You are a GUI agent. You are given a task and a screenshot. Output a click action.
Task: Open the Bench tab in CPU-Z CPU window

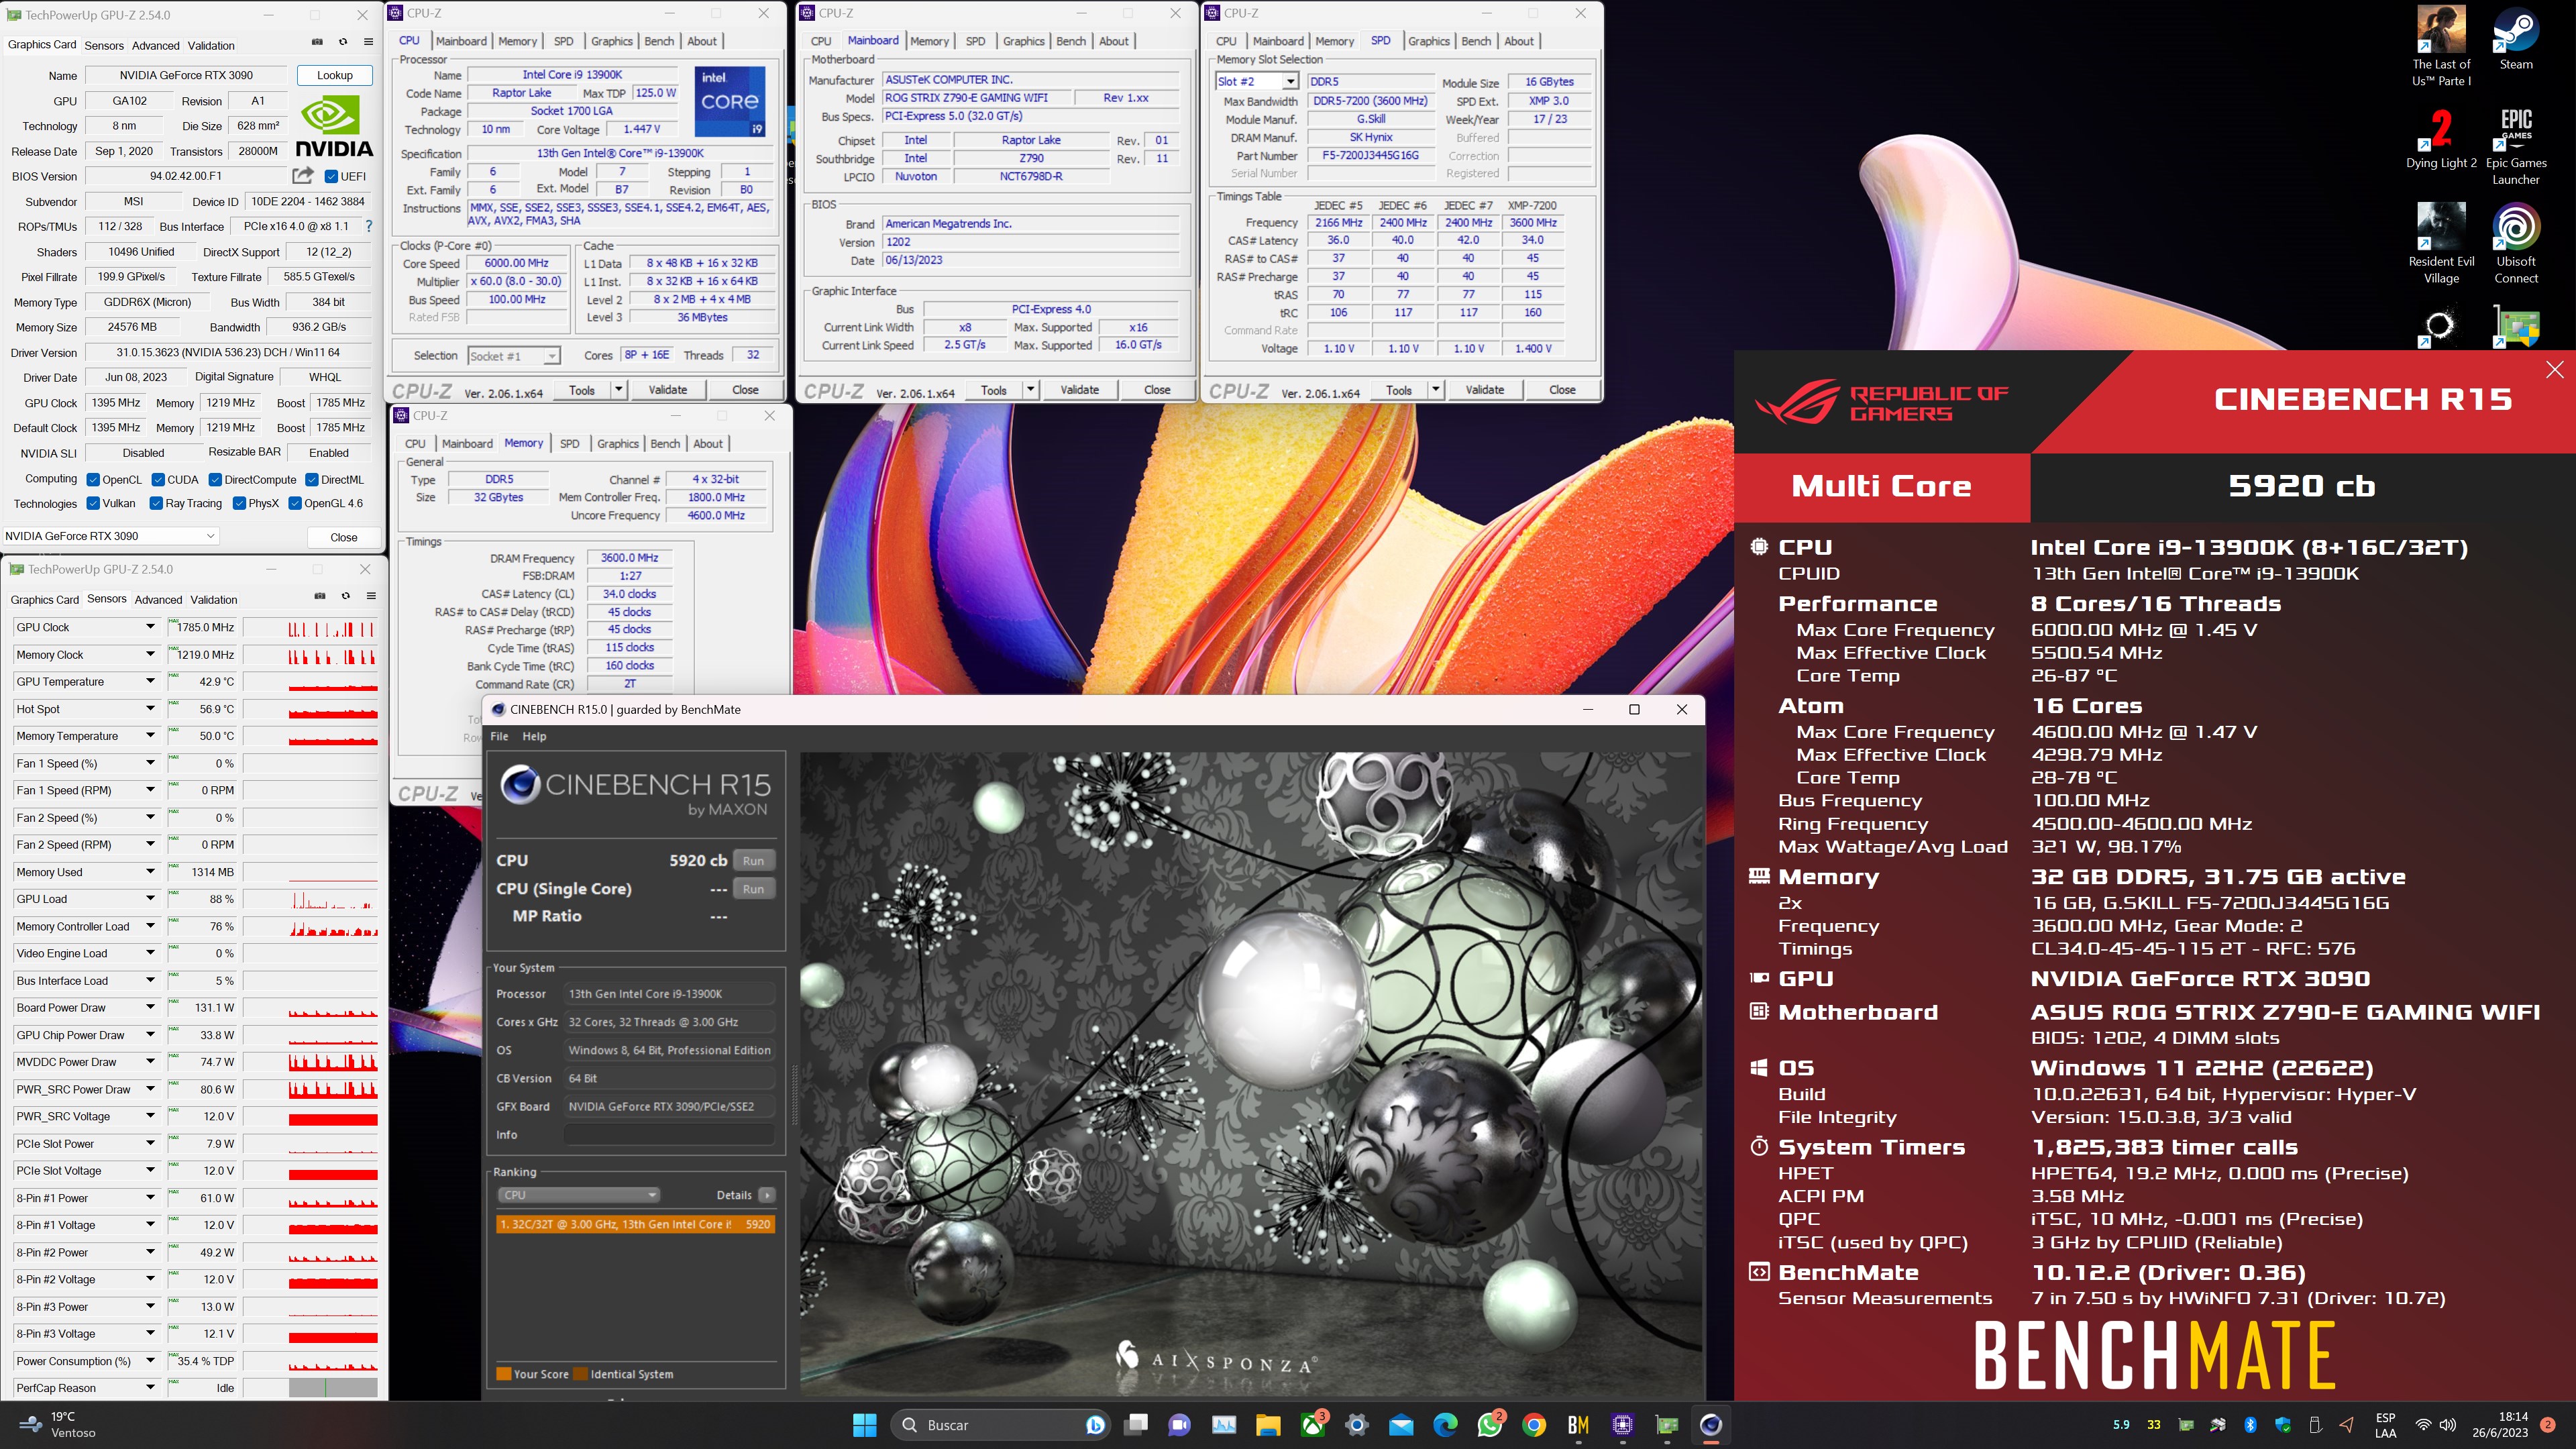659,41
